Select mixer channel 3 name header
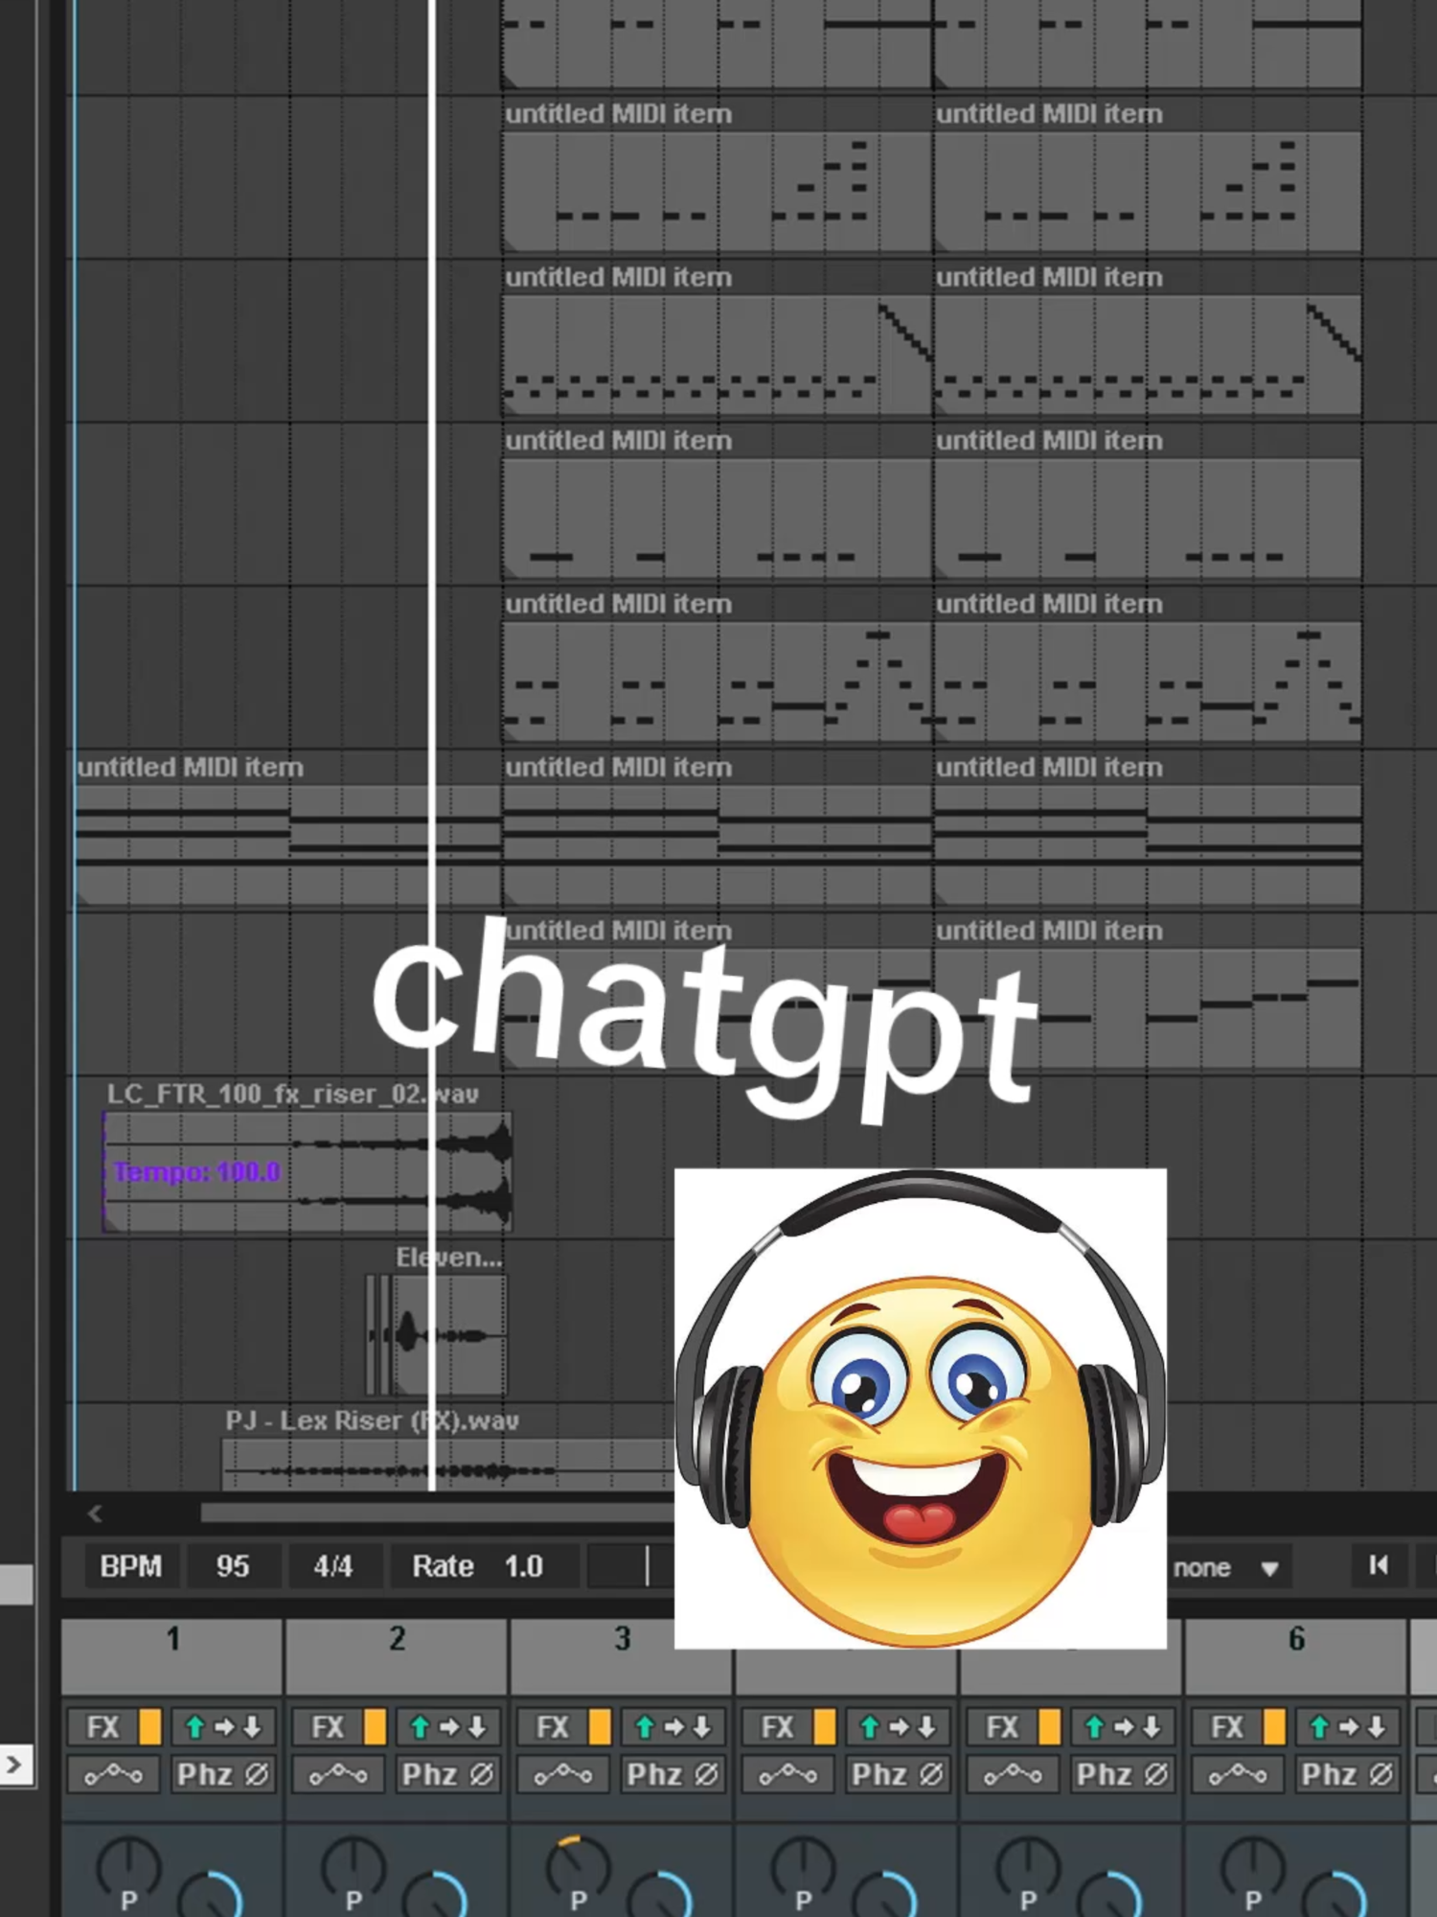 pos(622,1655)
